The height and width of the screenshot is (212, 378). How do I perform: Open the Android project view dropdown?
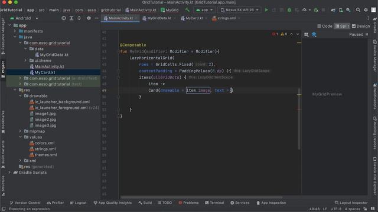[24, 18]
